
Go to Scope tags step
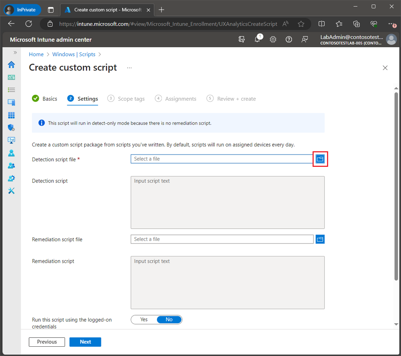tap(126, 98)
